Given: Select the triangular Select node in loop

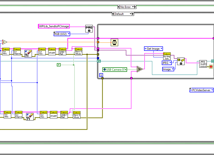Looking at the screenshot, I should pos(140,69).
